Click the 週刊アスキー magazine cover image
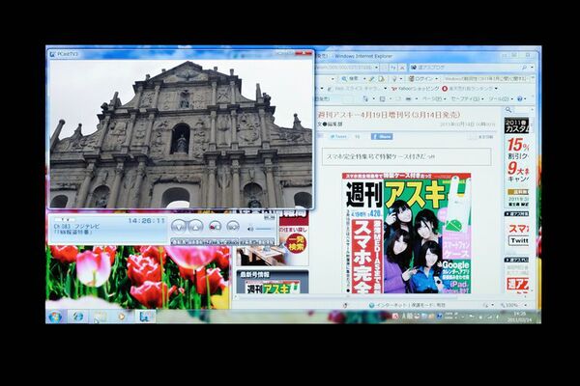This screenshot has height=386, width=580. pyautogui.click(x=406, y=234)
